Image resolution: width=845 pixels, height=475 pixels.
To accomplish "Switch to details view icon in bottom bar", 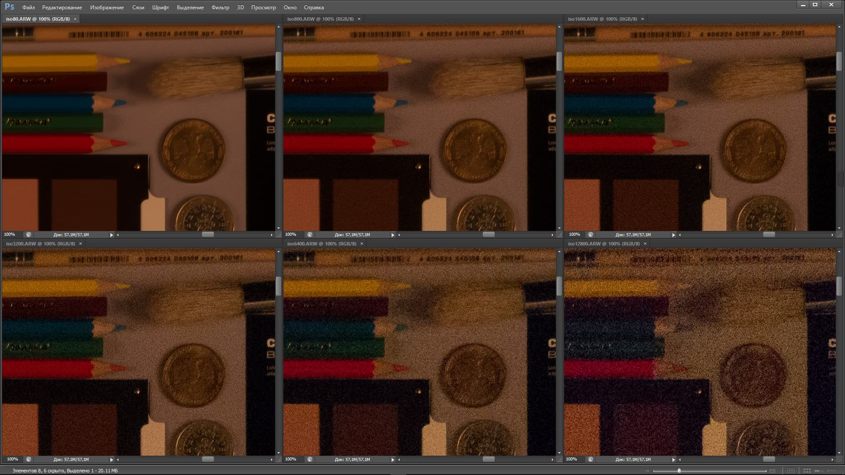I will (819, 471).
